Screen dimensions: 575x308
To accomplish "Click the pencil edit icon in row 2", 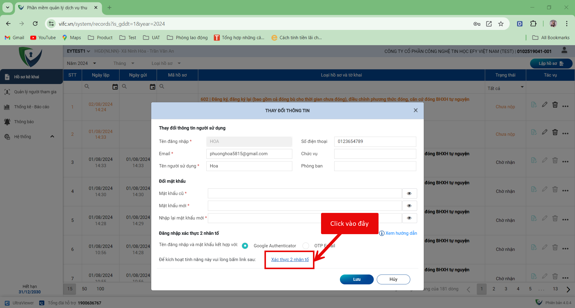I will pyautogui.click(x=544, y=132).
